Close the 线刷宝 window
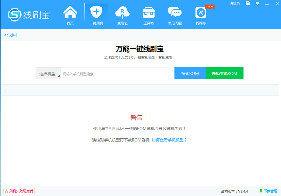 pos(277,3)
